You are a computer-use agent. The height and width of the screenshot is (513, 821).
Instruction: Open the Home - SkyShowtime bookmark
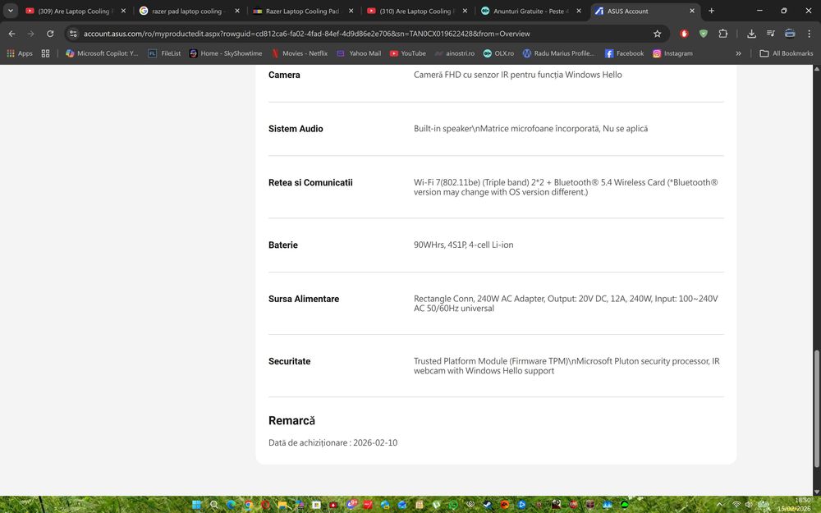(226, 53)
